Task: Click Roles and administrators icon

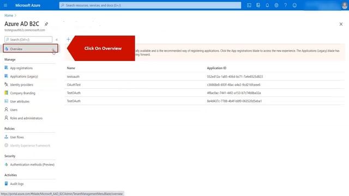Action: (x=6, y=118)
